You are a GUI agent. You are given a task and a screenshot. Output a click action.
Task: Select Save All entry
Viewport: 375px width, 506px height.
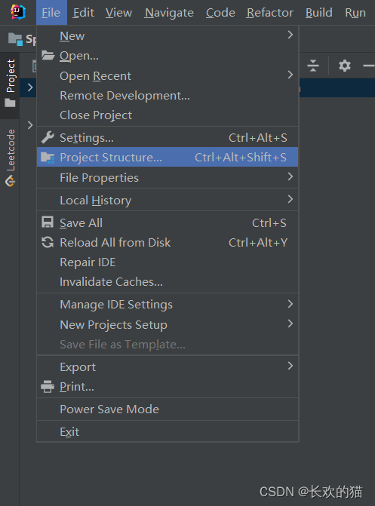click(168, 222)
